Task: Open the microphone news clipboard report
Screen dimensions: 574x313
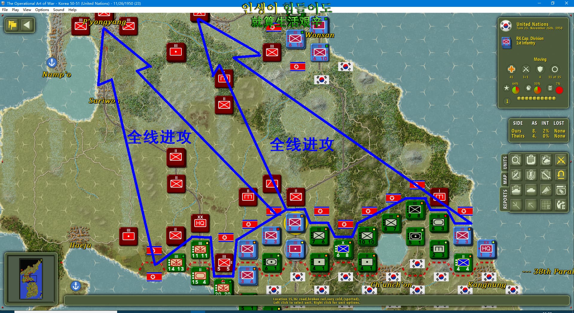Action: tap(531, 175)
